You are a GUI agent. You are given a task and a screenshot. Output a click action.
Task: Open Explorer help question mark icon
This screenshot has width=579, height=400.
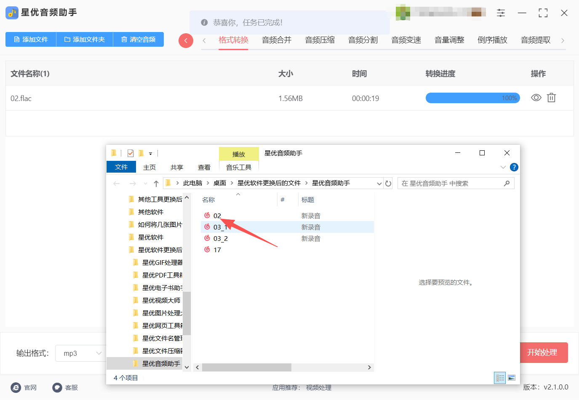(x=514, y=167)
